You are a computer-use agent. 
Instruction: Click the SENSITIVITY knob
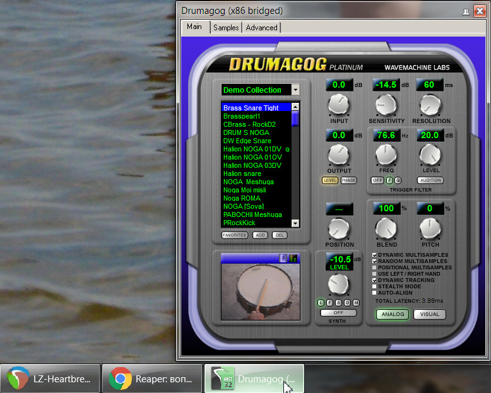point(386,105)
